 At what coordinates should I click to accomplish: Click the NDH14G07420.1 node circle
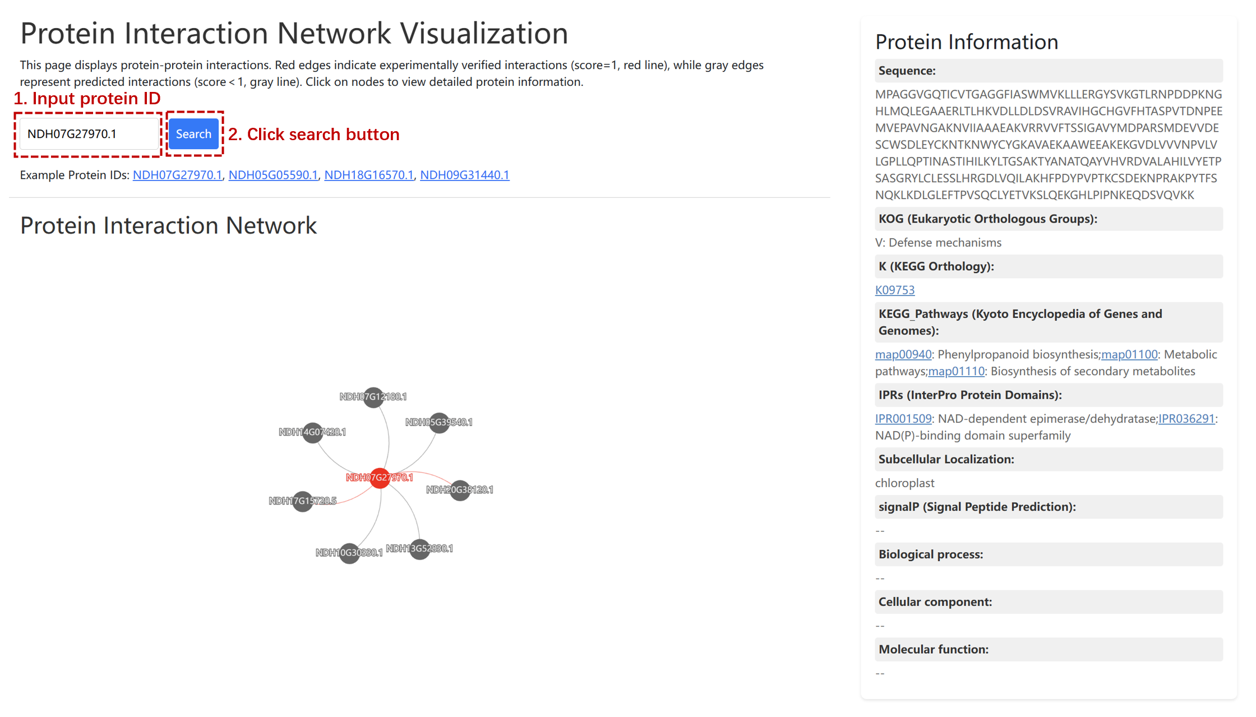(x=312, y=432)
